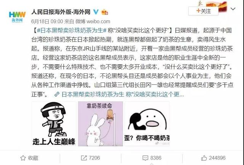Image resolution: width=244 pixels, height=165 pixels.
Task: Click the blue verified V badge
Action: (x=96, y=12)
